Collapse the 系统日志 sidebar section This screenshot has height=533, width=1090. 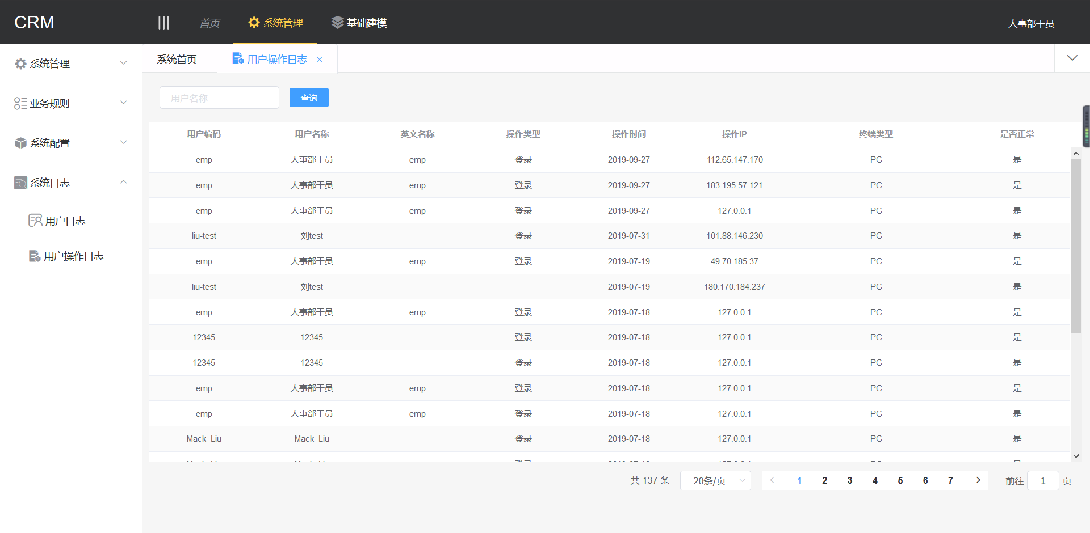123,182
